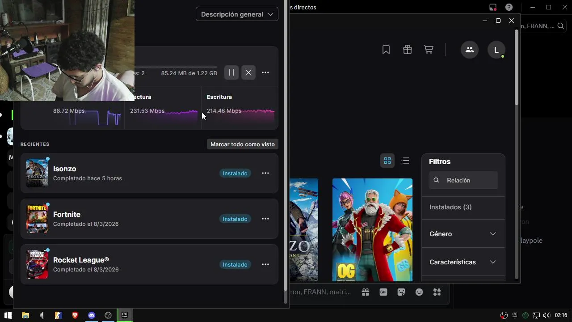Click the Relación filter search field
The image size is (572, 322).
click(x=463, y=180)
